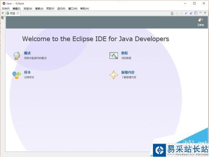Image resolution: width=209 pixels, height=157 pixels.
Task: Click the Welcome home toolbar icon
Action: 172,13
